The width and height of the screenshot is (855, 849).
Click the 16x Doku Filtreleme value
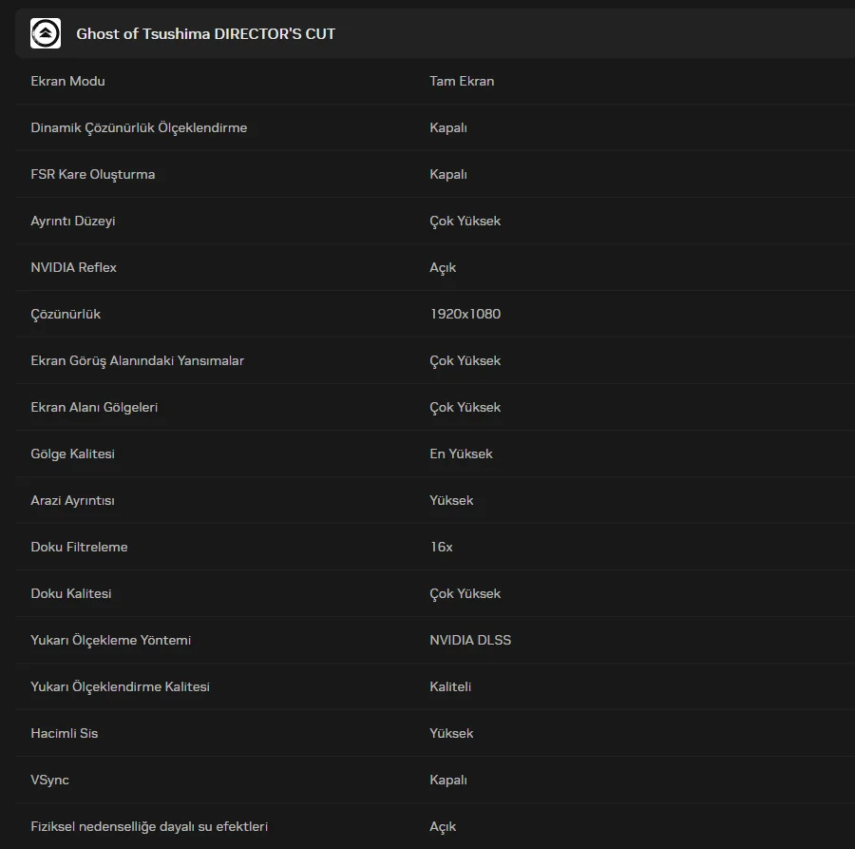tap(441, 547)
